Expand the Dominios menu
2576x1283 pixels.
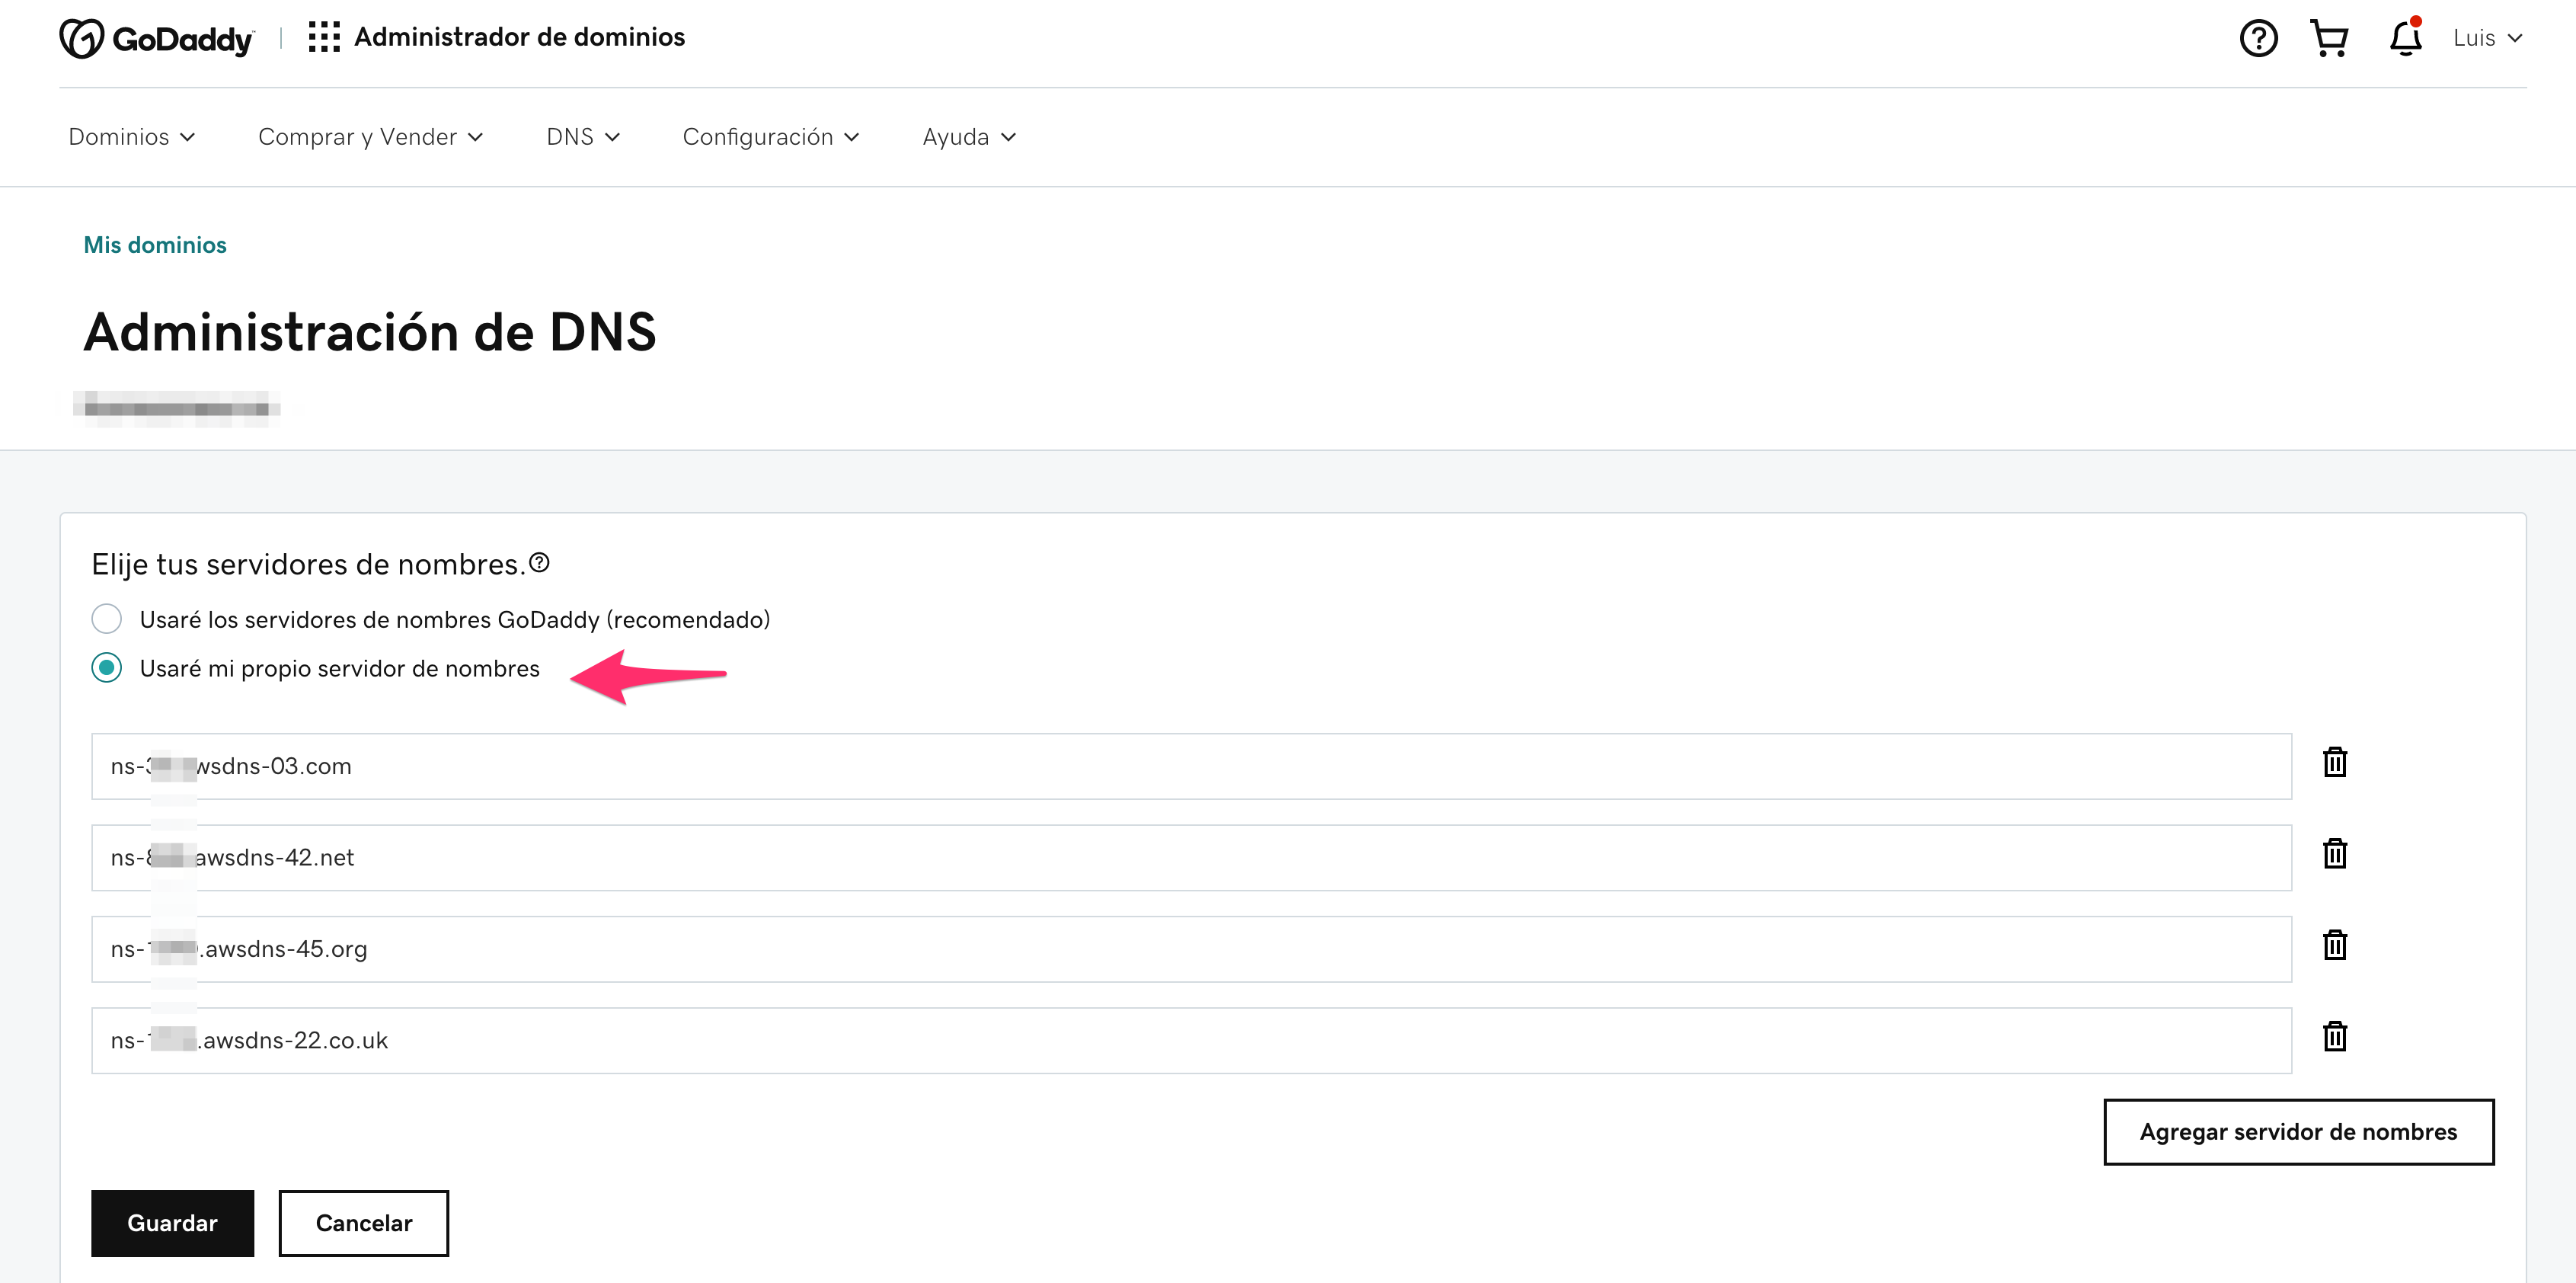[132, 137]
